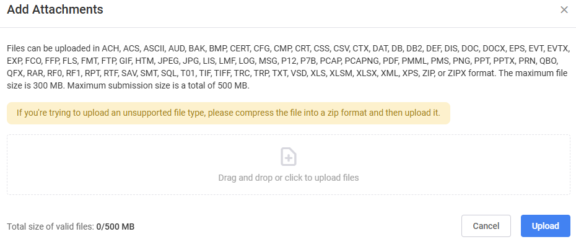Screen dimensions: 576x242
Task: Dismiss the dialog using Cancel
Action: pos(486,226)
